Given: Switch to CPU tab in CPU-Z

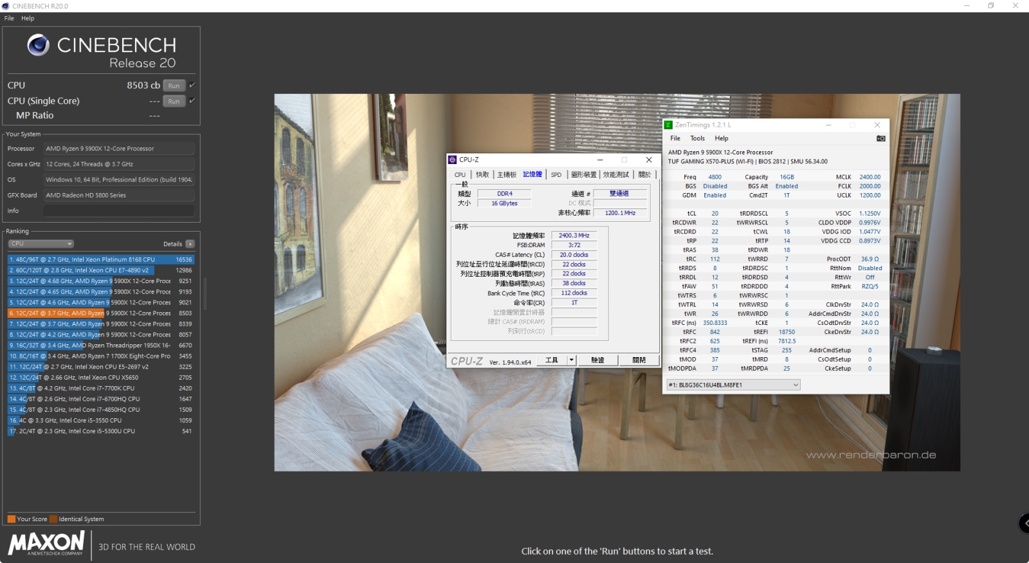Looking at the screenshot, I should point(460,174).
